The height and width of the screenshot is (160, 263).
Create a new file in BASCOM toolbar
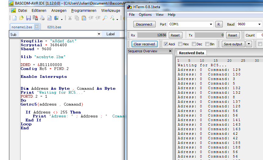[x=14, y=18]
